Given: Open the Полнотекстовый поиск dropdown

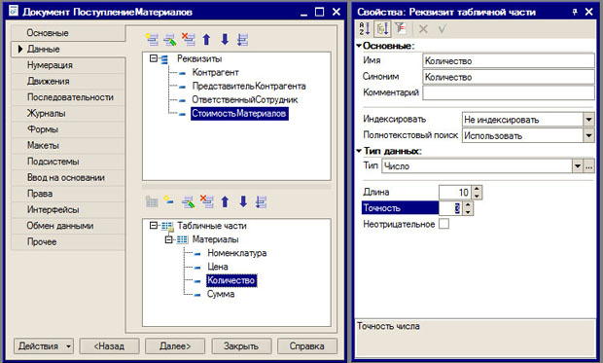Looking at the screenshot, I should pos(588,135).
